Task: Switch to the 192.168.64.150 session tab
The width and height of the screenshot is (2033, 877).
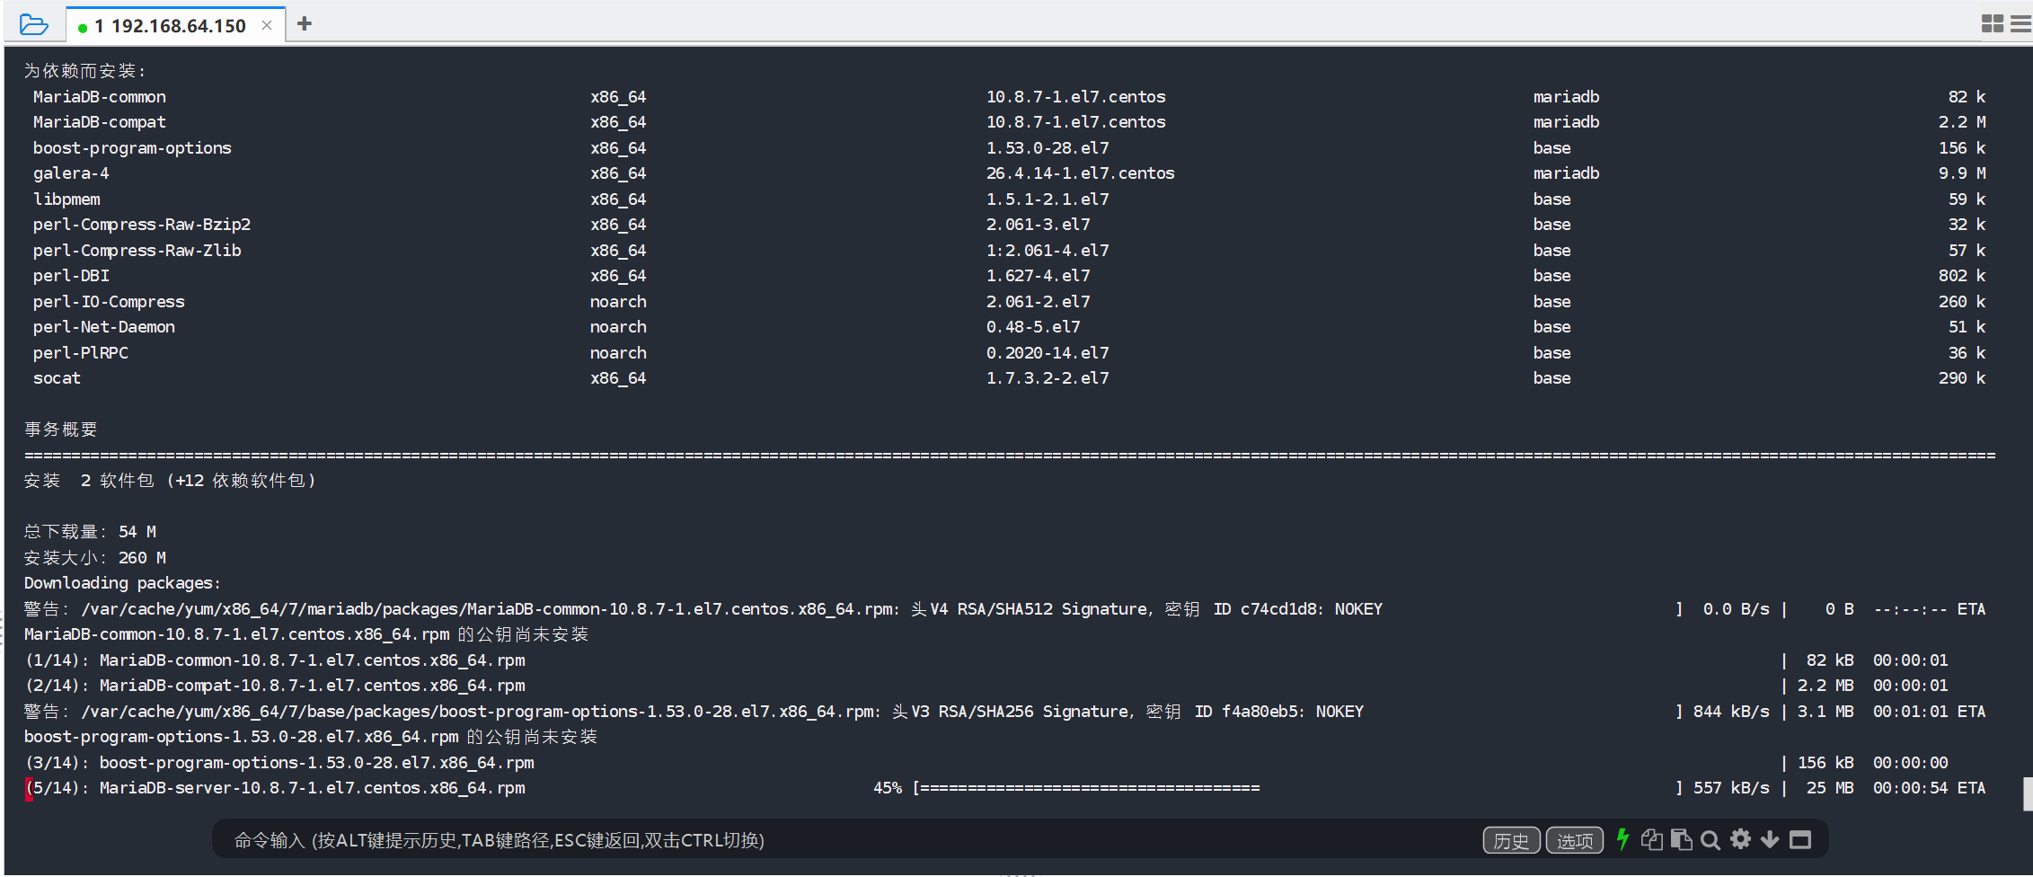Action: [x=171, y=26]
